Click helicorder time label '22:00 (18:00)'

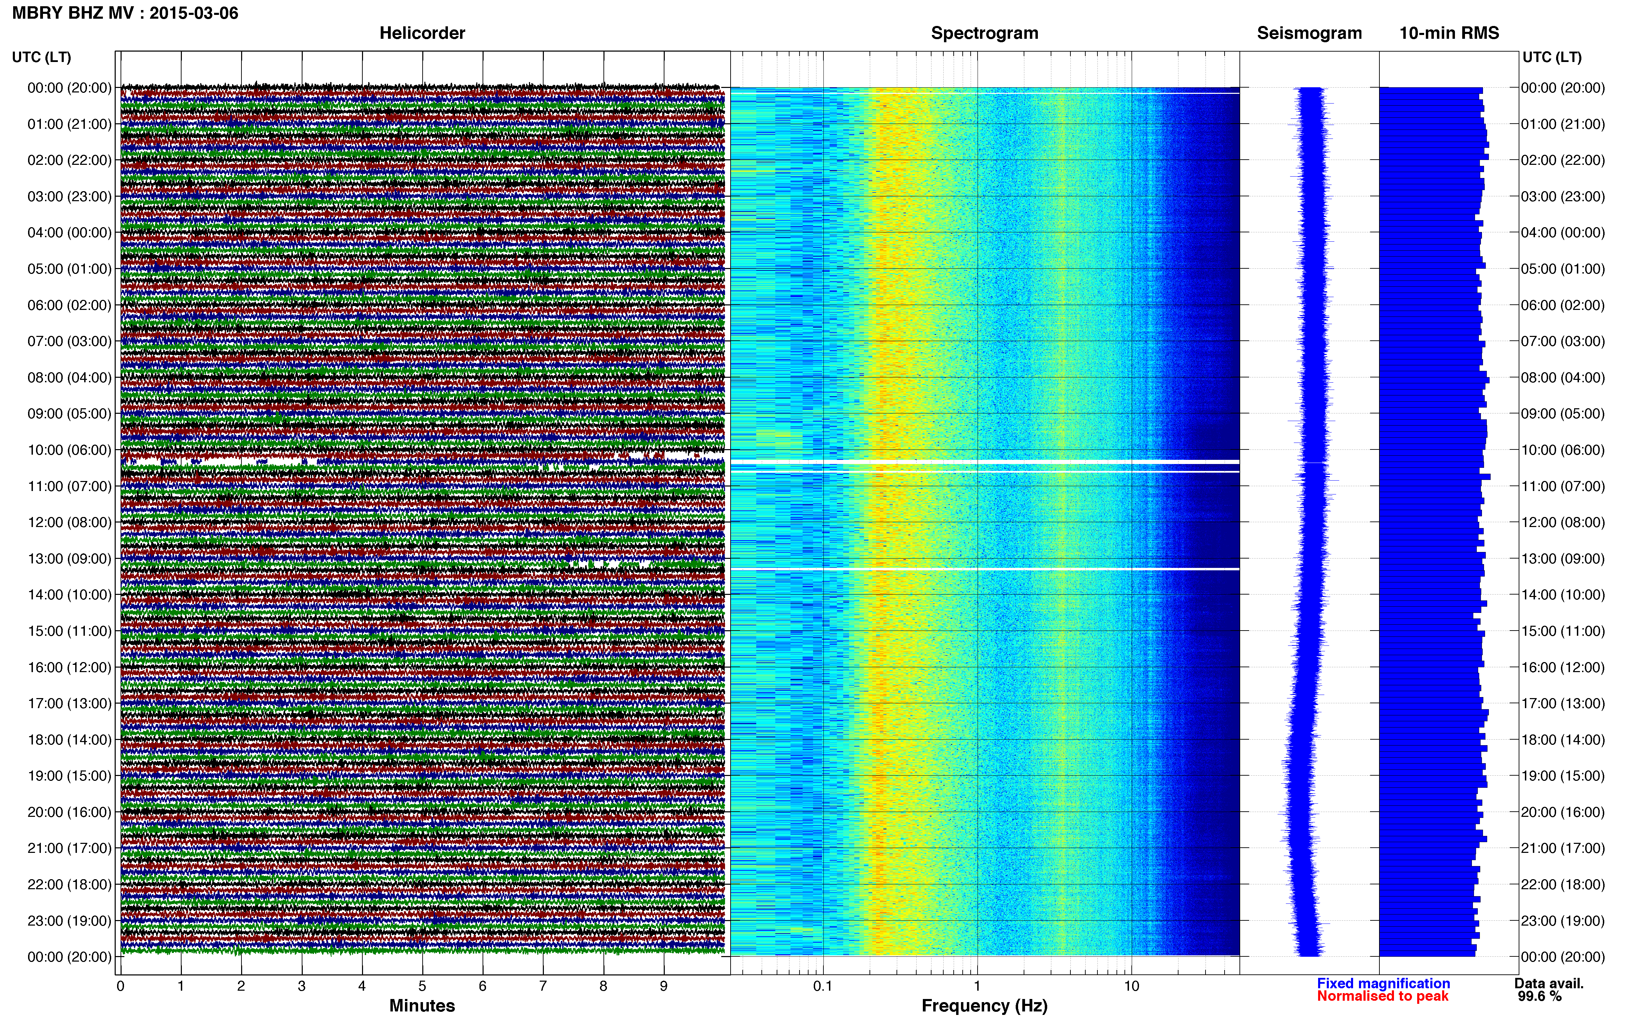69,885
